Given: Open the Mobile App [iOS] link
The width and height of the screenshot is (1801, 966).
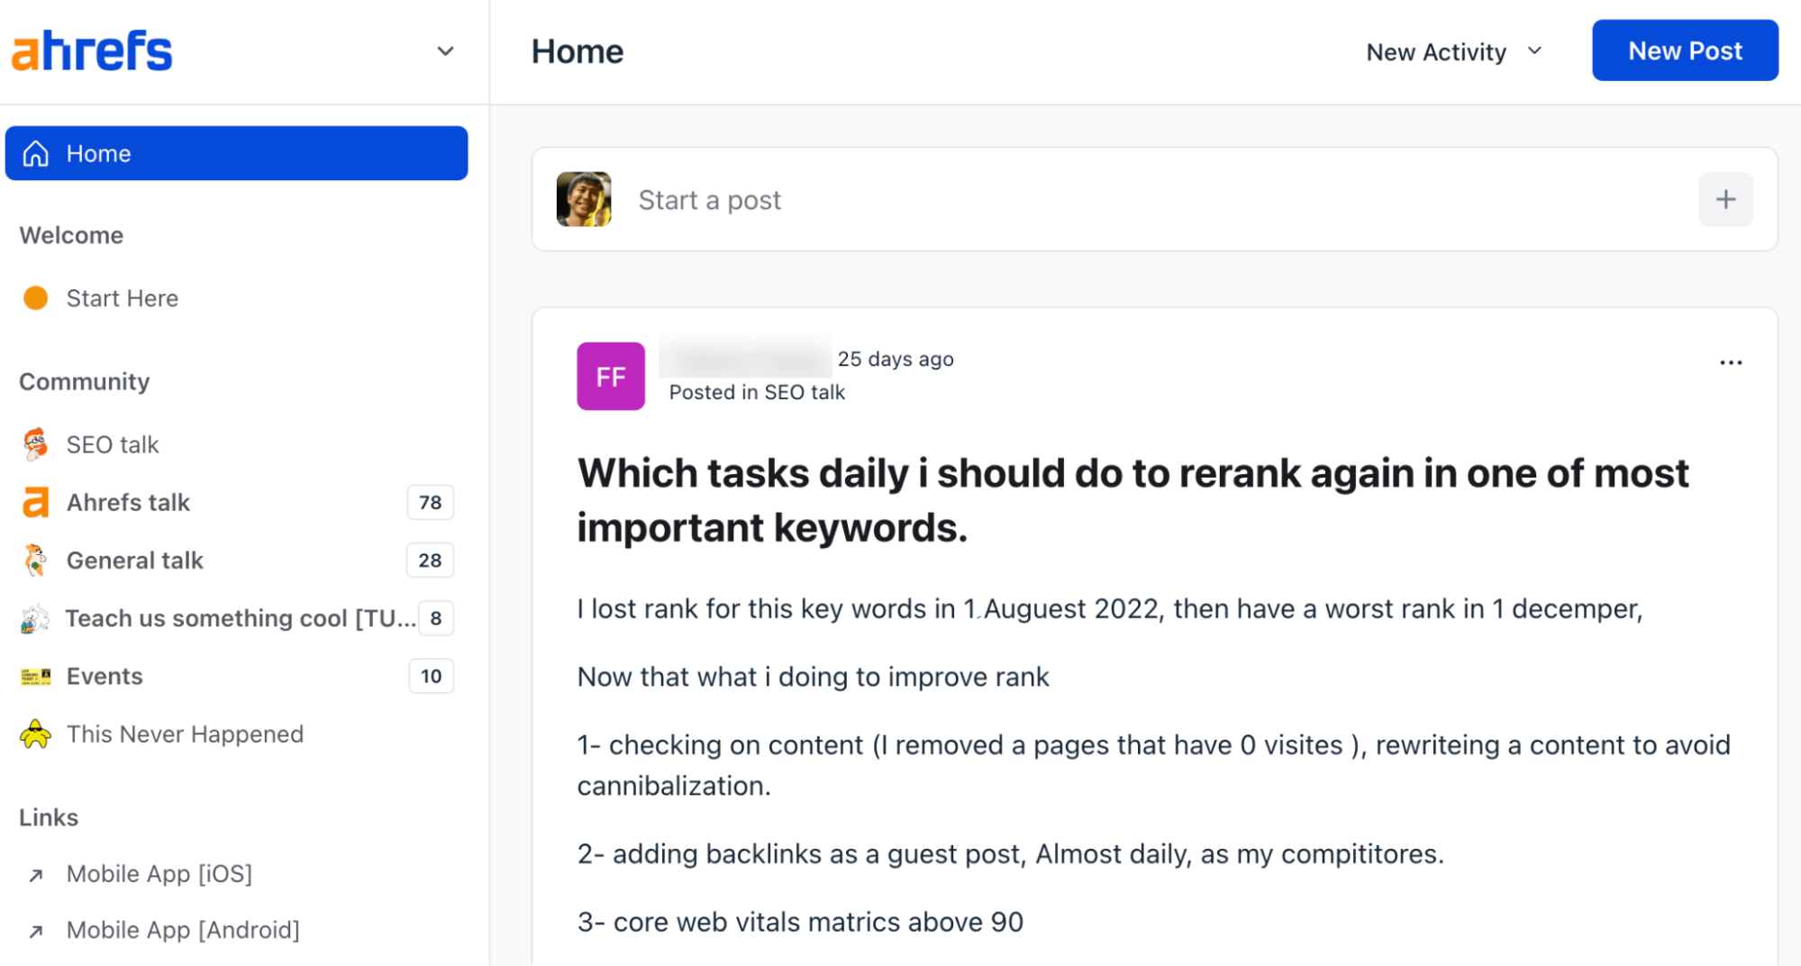Looking at the screenshot, I should coord(159,872).
